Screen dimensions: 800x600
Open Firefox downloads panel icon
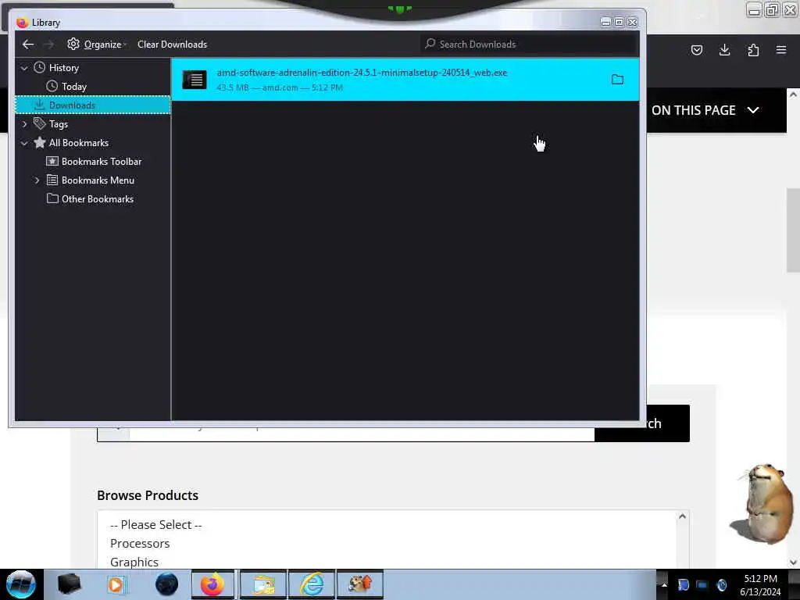[724, 50]
